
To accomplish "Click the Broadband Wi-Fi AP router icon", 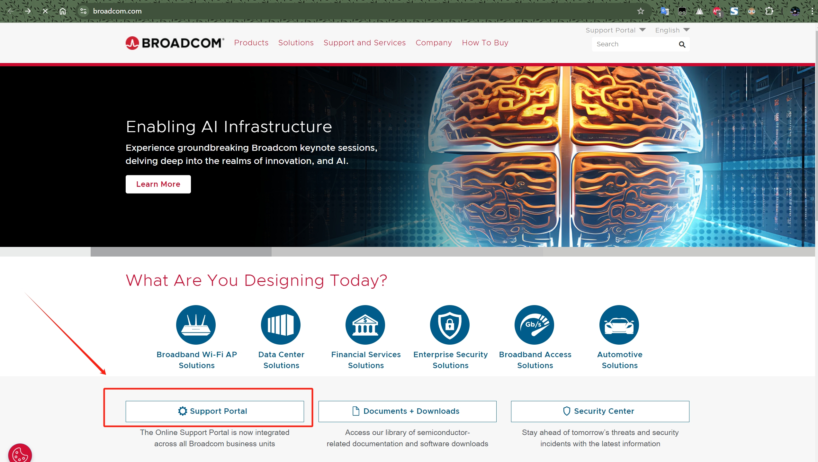I will 196,324.
